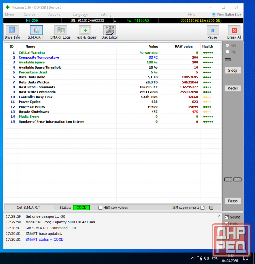Select the Composite Temperature row

(x=39, y=58)
